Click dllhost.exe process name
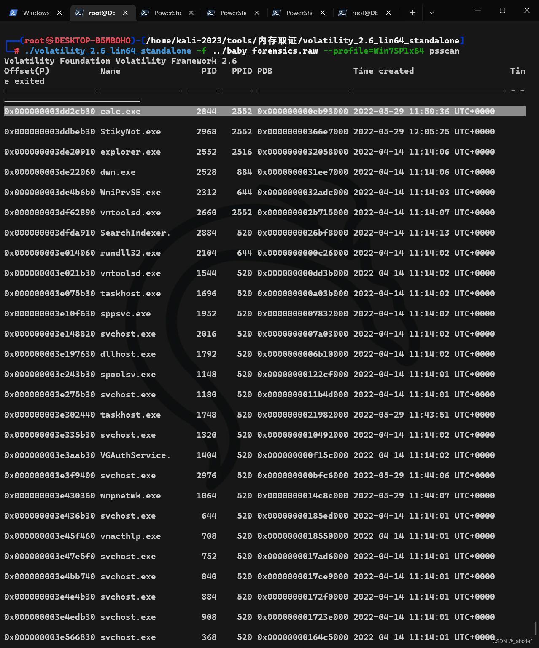539x648 pixels. (128, 354)
